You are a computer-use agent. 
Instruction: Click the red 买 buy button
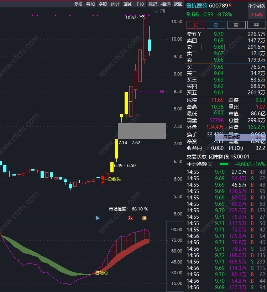tap(196, 25)
